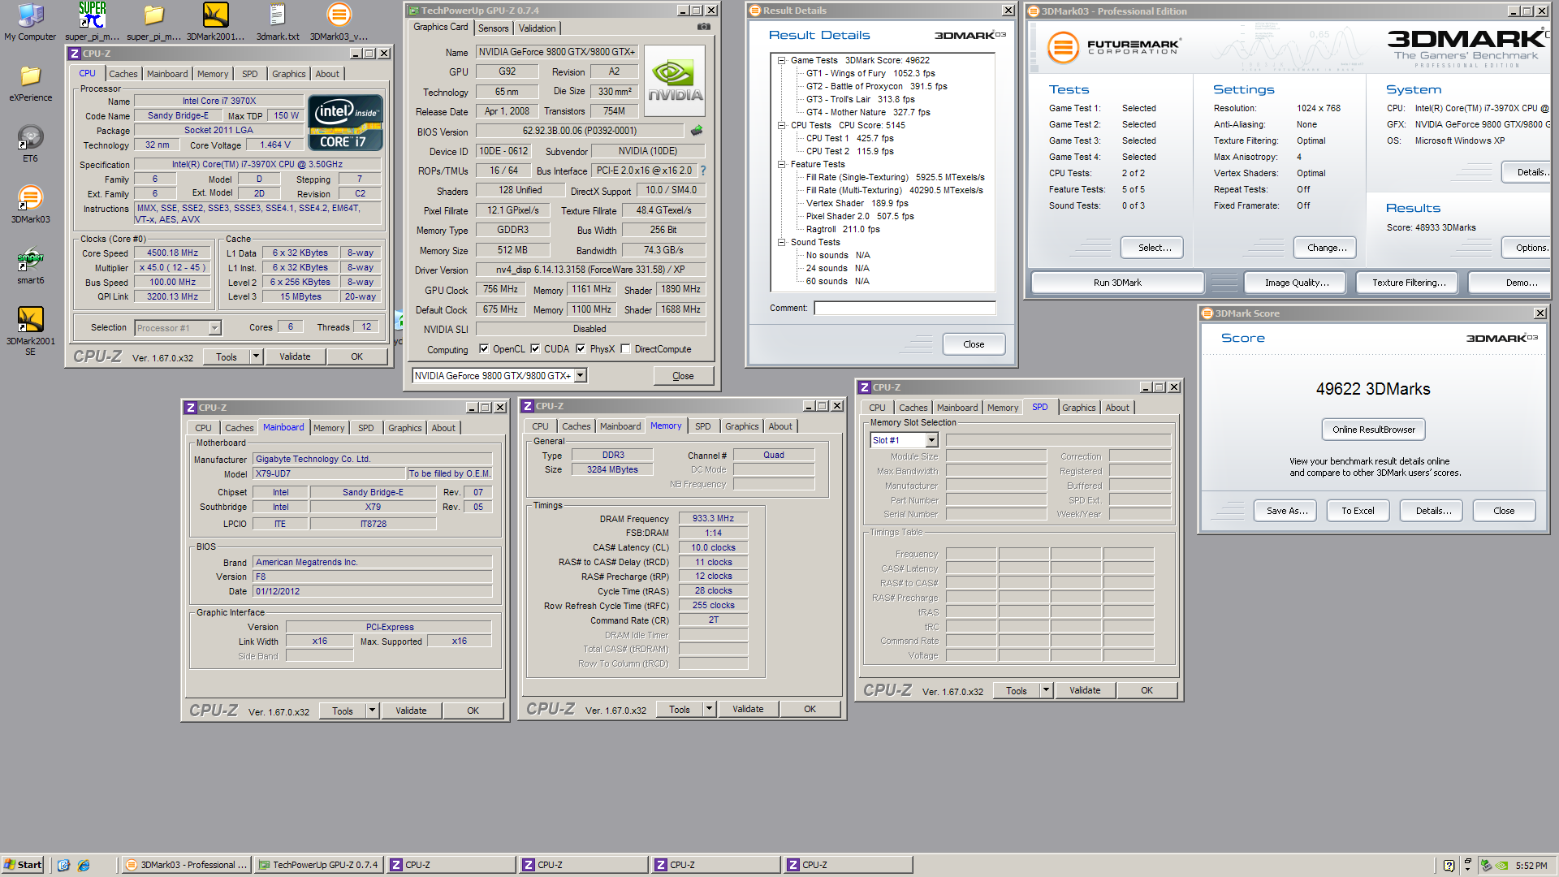The width and height of the screenshot is (1559, 877).
Task: Open Tools dropdown arrow in CPU tab window
Action: click(x=257, y=356)
